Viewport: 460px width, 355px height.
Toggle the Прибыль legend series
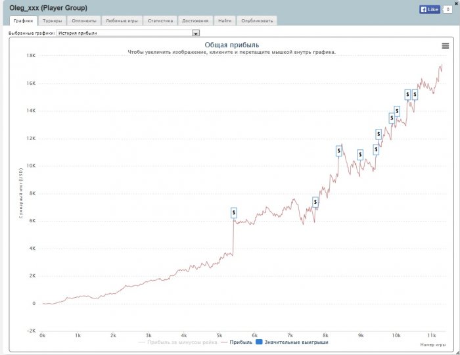[237, 342]
